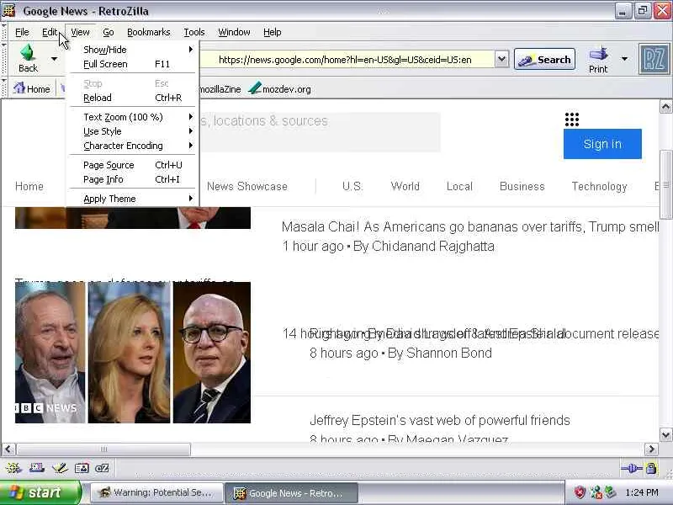Open the Masala Chai tariffs headline

470,226
